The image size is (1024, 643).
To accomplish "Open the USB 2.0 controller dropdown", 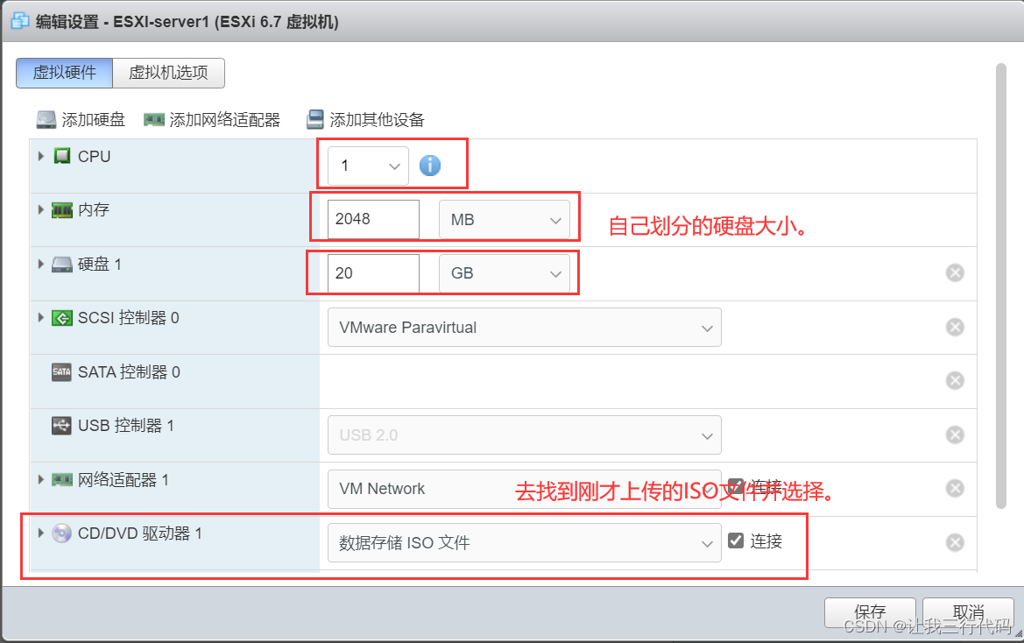I will click(x=525, y=435).
